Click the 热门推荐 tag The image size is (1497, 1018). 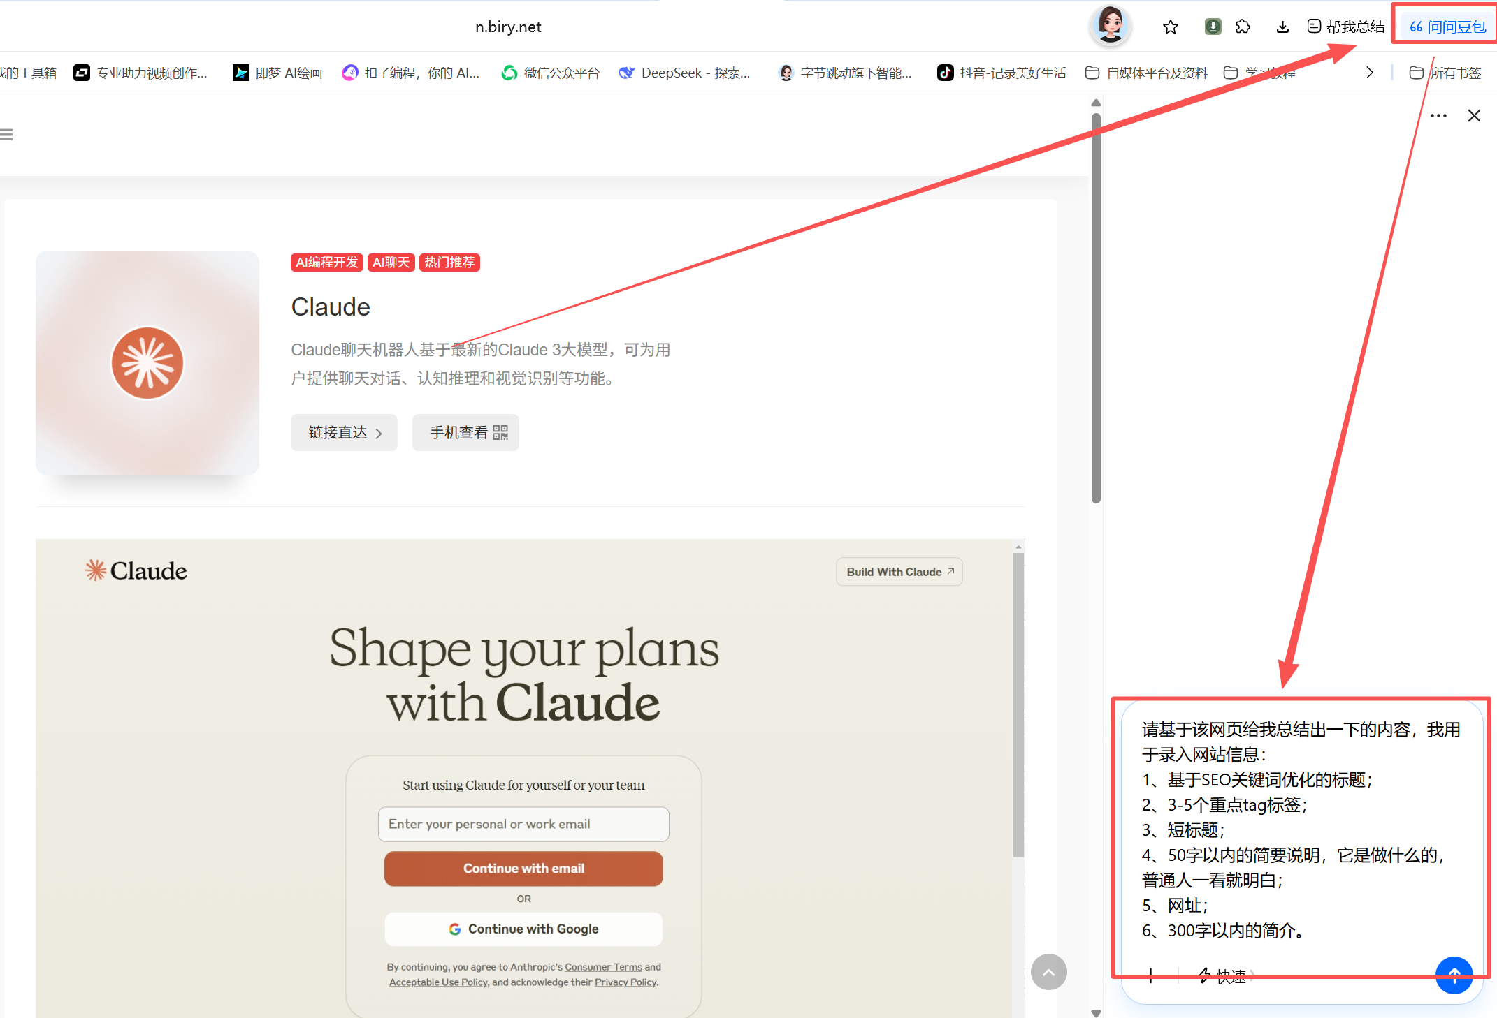449,263
